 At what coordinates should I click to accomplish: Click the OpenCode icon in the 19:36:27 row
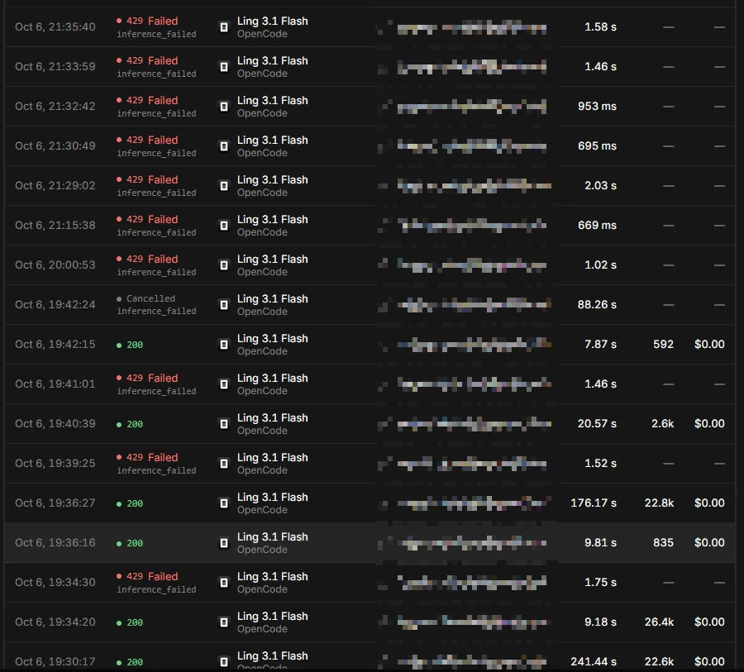click(x=223, y=503)
